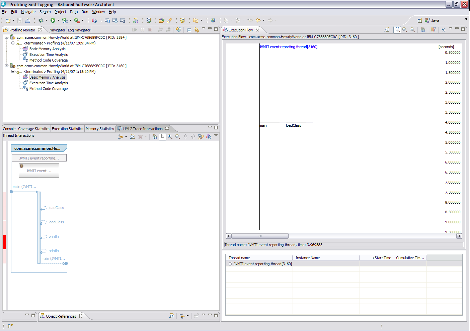Click Collapse All icon in Profiling Monitor
The width and height of the screenshot is (470, 331).
[x=189, y=30]
